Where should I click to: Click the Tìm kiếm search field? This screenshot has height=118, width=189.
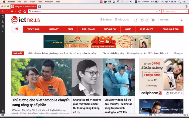tap(169, 20)
